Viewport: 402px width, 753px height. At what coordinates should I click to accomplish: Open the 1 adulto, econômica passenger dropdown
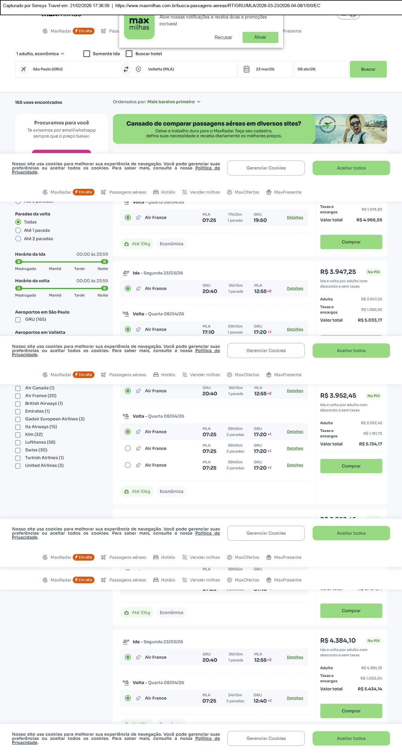(x=40, y=54)
